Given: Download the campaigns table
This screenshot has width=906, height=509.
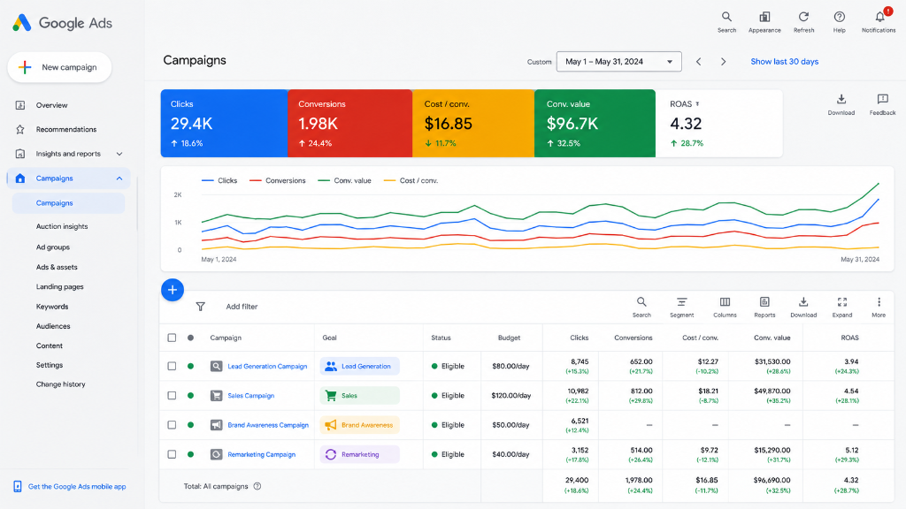Looking at the screenshot, I should (x=803, y=307).
